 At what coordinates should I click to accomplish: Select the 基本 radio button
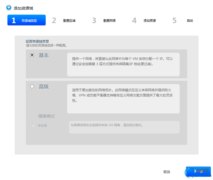(32, 55)
